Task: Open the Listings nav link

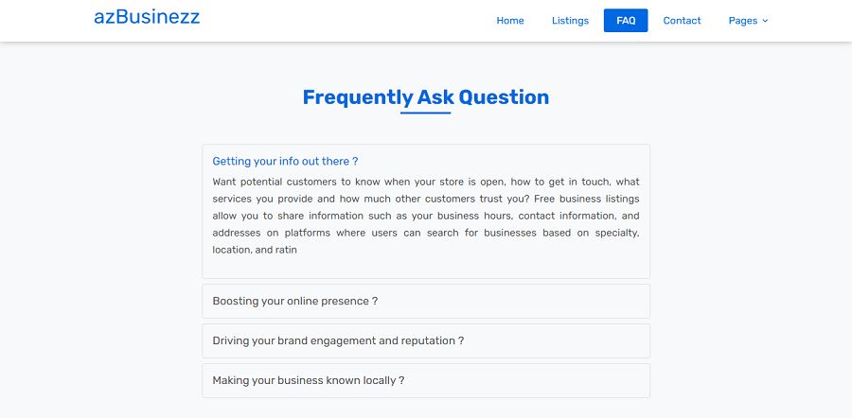Action: coord(570,21)
